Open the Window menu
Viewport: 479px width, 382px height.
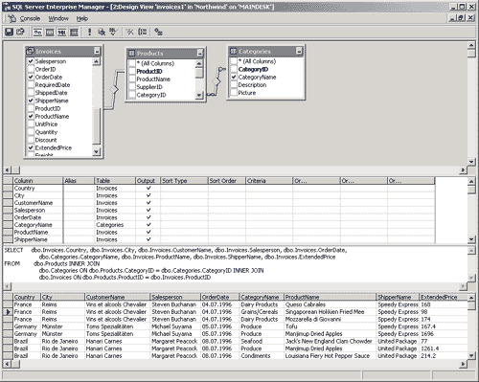pos(58,18)
